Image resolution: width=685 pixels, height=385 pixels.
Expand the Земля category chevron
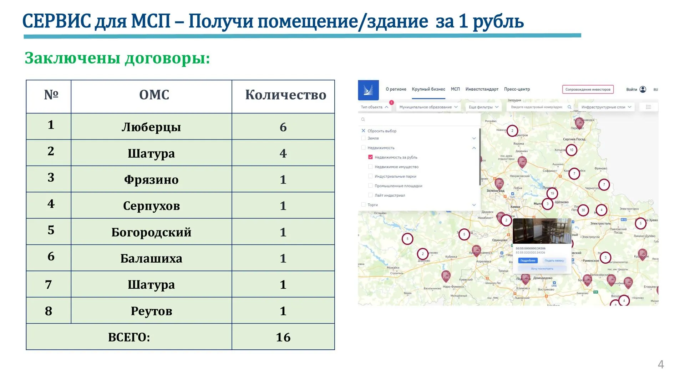tap(474, 138)
